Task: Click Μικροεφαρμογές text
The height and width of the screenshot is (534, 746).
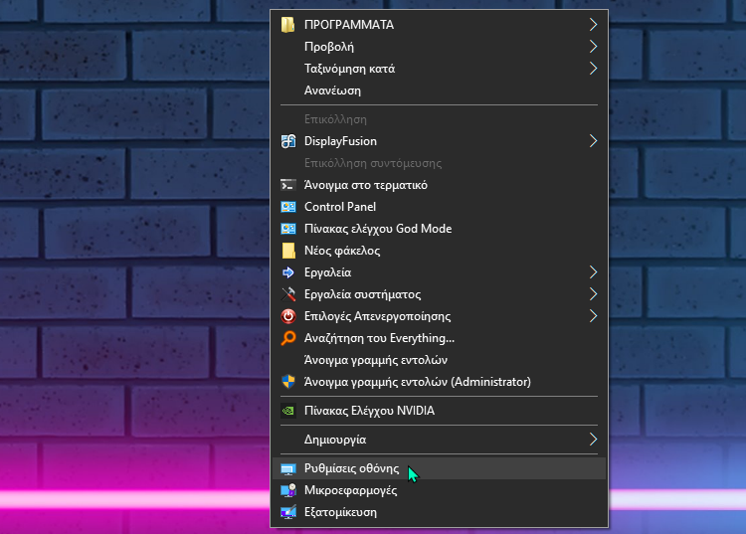Action: [351, 490]
